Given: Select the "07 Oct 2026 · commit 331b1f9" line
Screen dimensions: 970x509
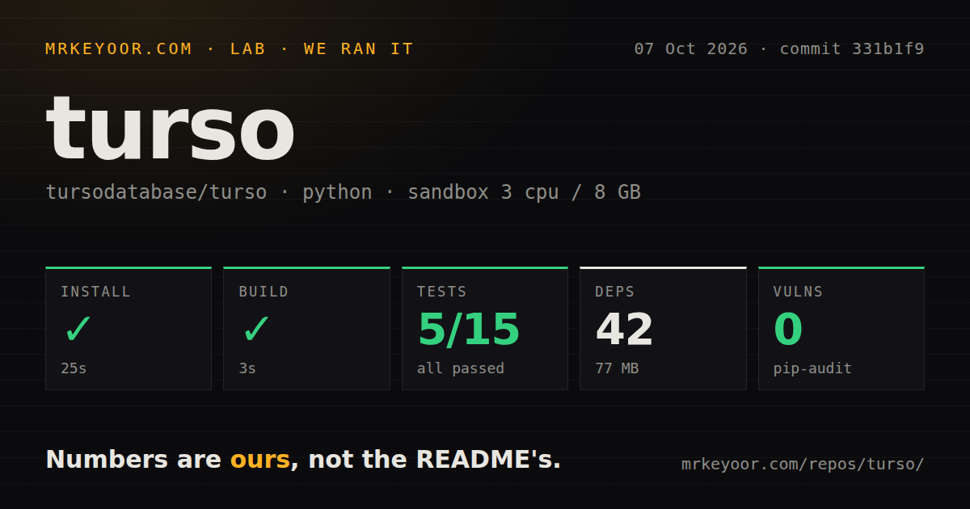Looking at the screenshot, I should click(x=779, y=48).
